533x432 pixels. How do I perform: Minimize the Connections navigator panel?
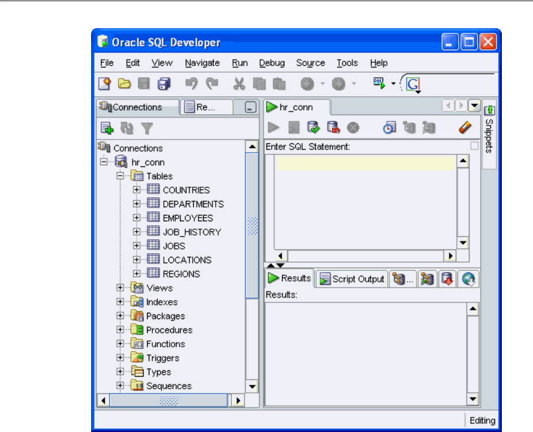(250, 107)
